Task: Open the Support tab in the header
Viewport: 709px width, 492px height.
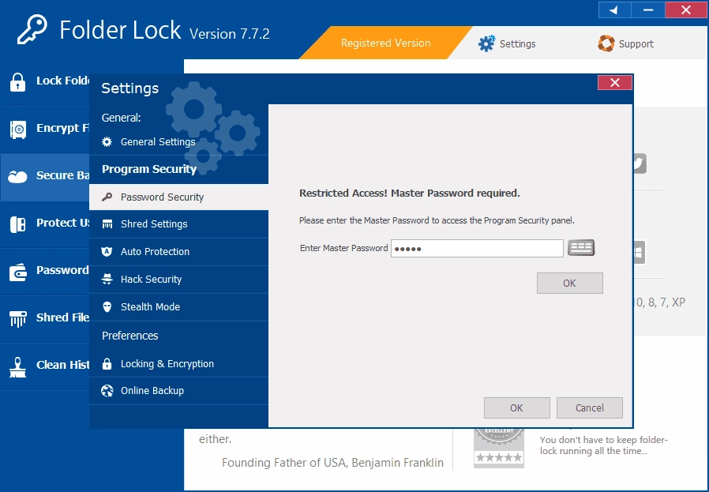Action: pos(626,43)
